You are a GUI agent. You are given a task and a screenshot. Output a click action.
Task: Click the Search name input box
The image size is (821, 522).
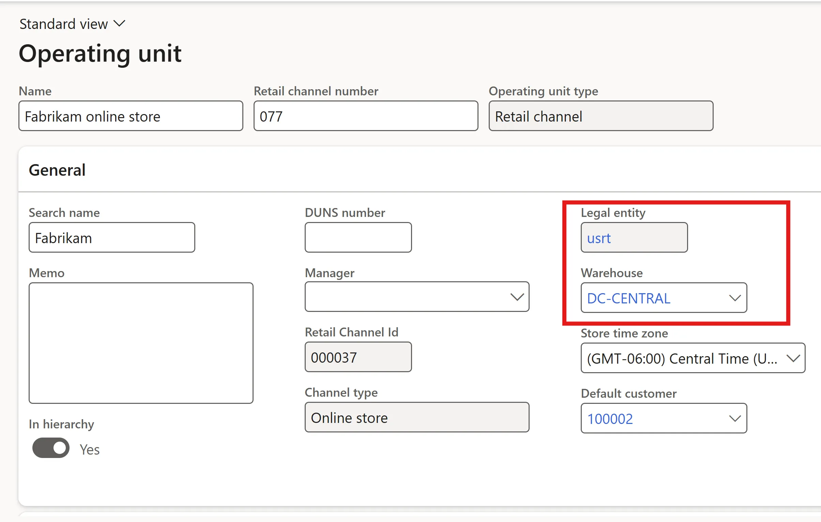click(112, 237)
